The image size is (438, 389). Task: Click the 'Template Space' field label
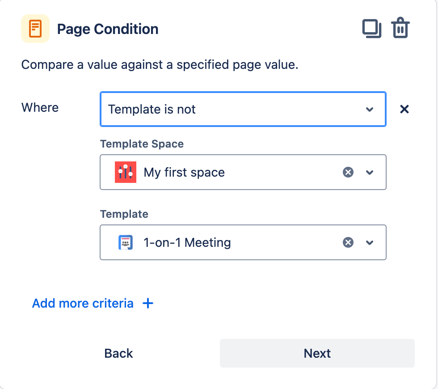(142, 144)
